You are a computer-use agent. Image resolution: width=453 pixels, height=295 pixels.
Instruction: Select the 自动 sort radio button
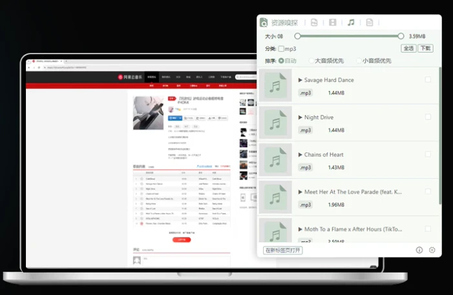[281, 61]
